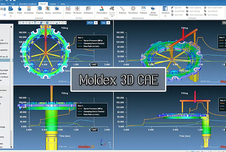The width and height of the screenshot is (226, 152).
Task: Open the Top view dropdown arrow
Action: point(108,23)
